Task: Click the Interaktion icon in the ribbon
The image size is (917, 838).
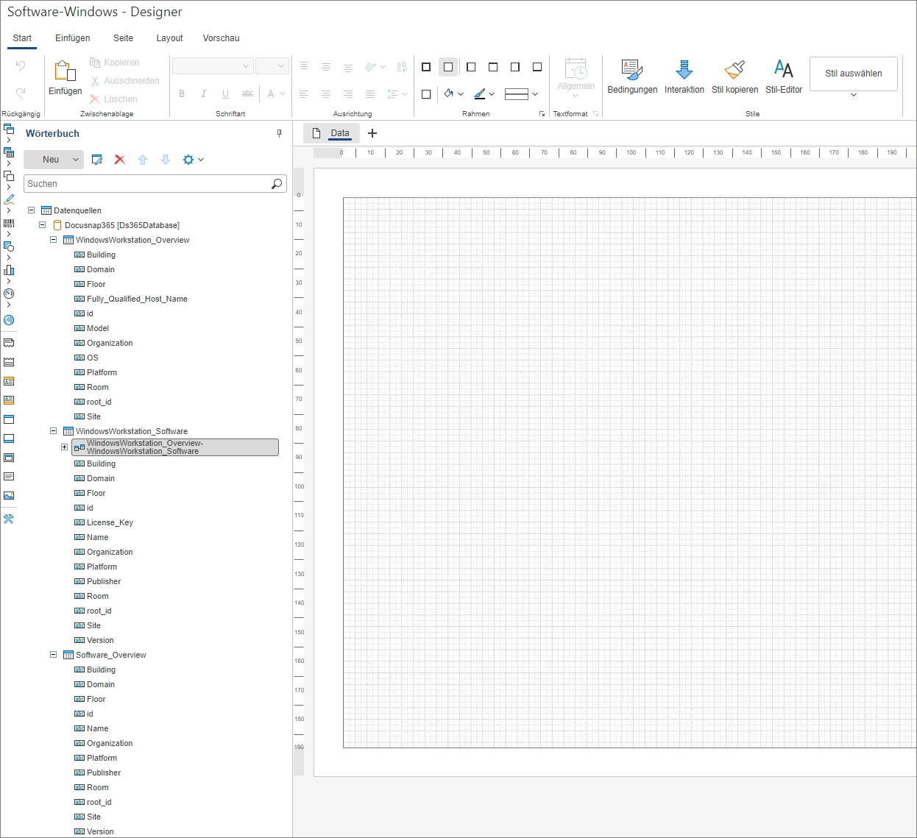Action: 684,77
